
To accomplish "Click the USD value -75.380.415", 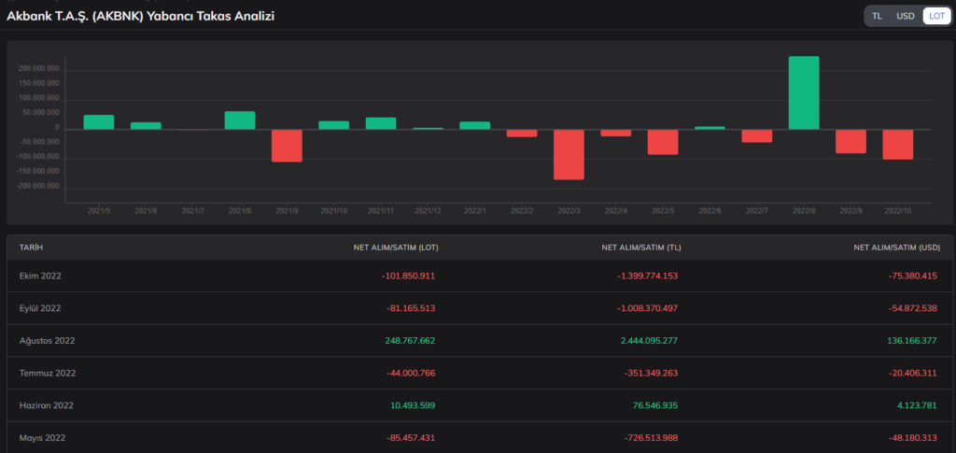I will 912,276.
